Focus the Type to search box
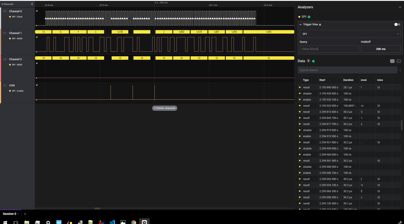 (347, 70)
